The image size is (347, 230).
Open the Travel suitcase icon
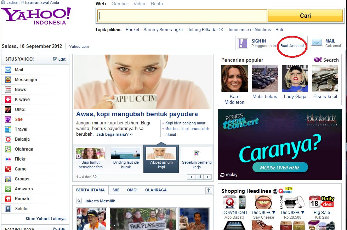(x=8, y=129)
